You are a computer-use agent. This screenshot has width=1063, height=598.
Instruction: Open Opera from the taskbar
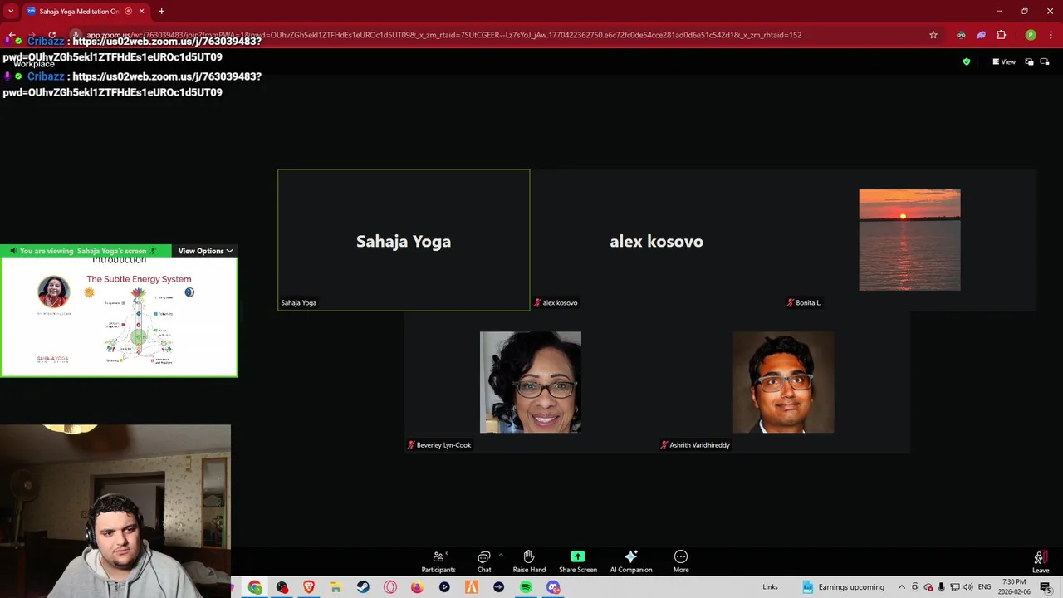390,587
